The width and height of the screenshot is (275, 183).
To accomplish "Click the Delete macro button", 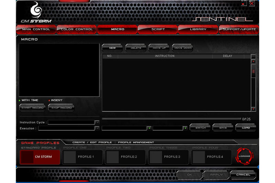I will 136,48.
